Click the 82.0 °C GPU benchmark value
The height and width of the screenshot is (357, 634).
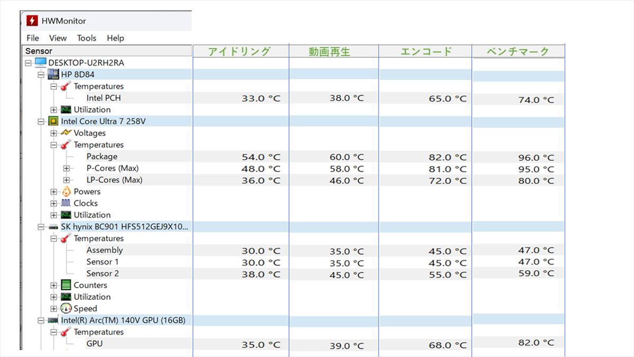pos(536,343)
